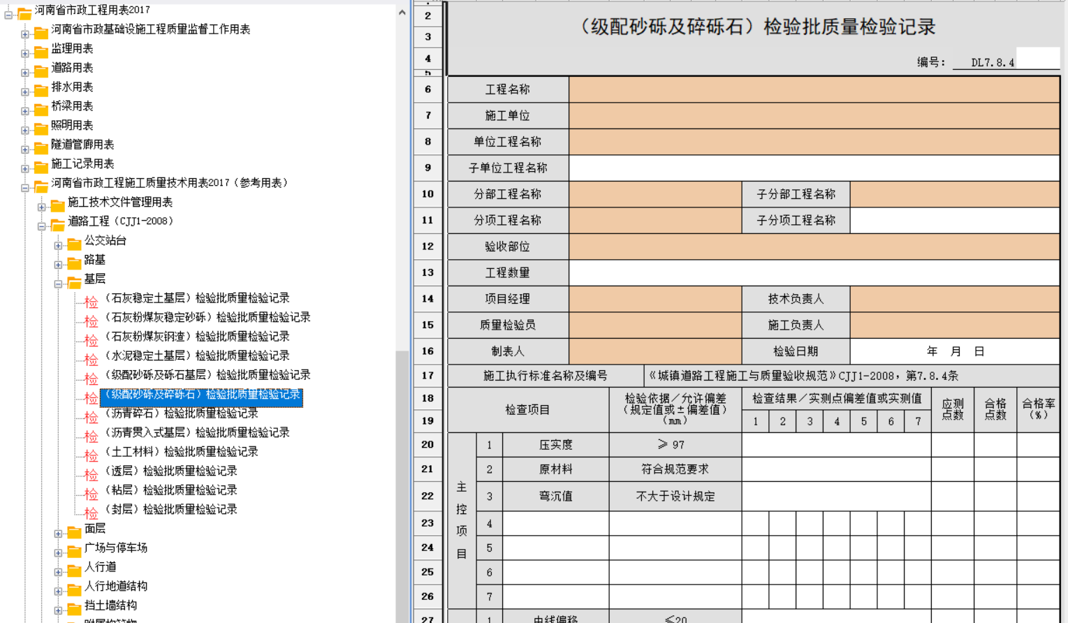Viewport: 1068px width, 623px height.
Task: Open 粘层 检验批质量检验记录 entry
Action: click(x=170, y=490)
